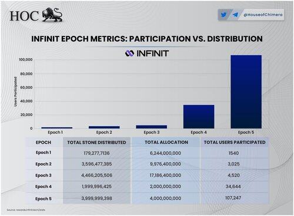Click the thin Epoch 1 bar

point(57,128)
